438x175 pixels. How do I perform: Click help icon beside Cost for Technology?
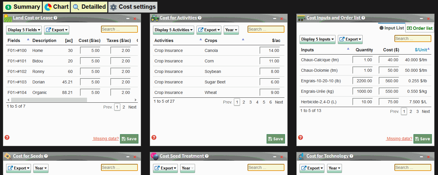click(351, 156)
